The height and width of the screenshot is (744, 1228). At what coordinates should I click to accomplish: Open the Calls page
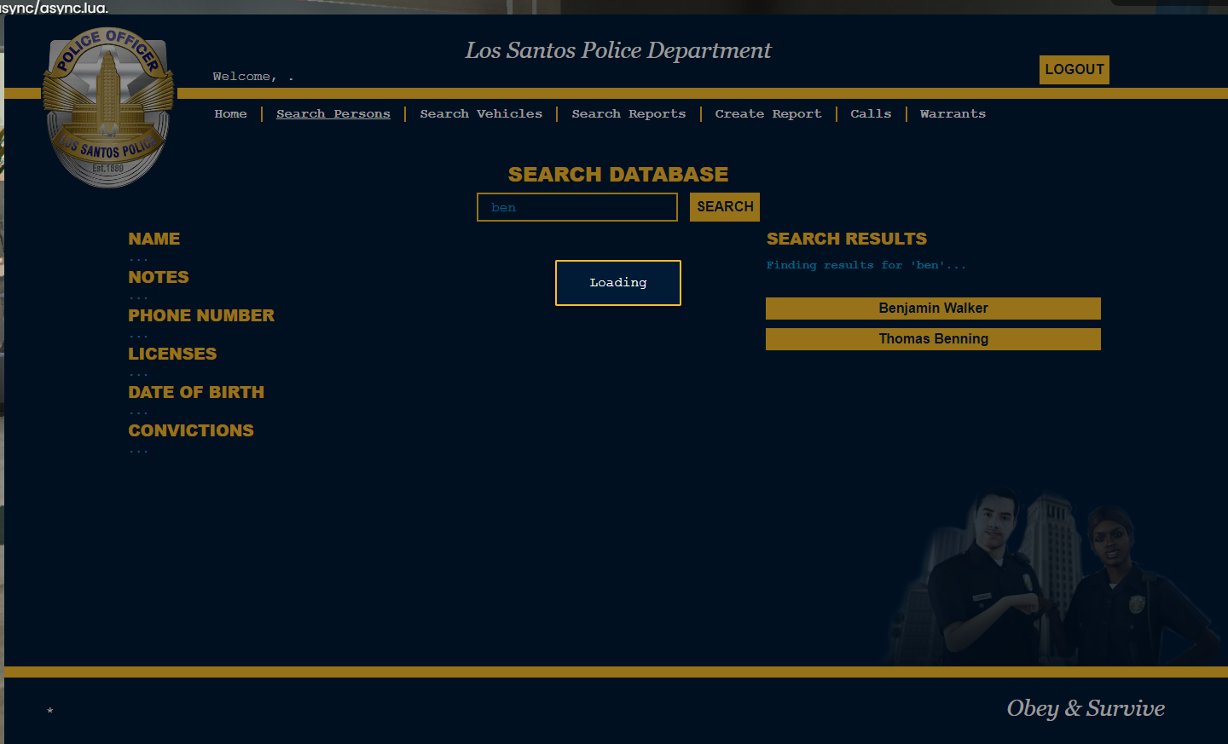(871, 114)
